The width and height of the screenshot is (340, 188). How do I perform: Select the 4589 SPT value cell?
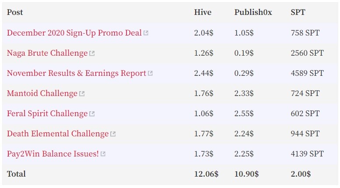pos(307,73)
